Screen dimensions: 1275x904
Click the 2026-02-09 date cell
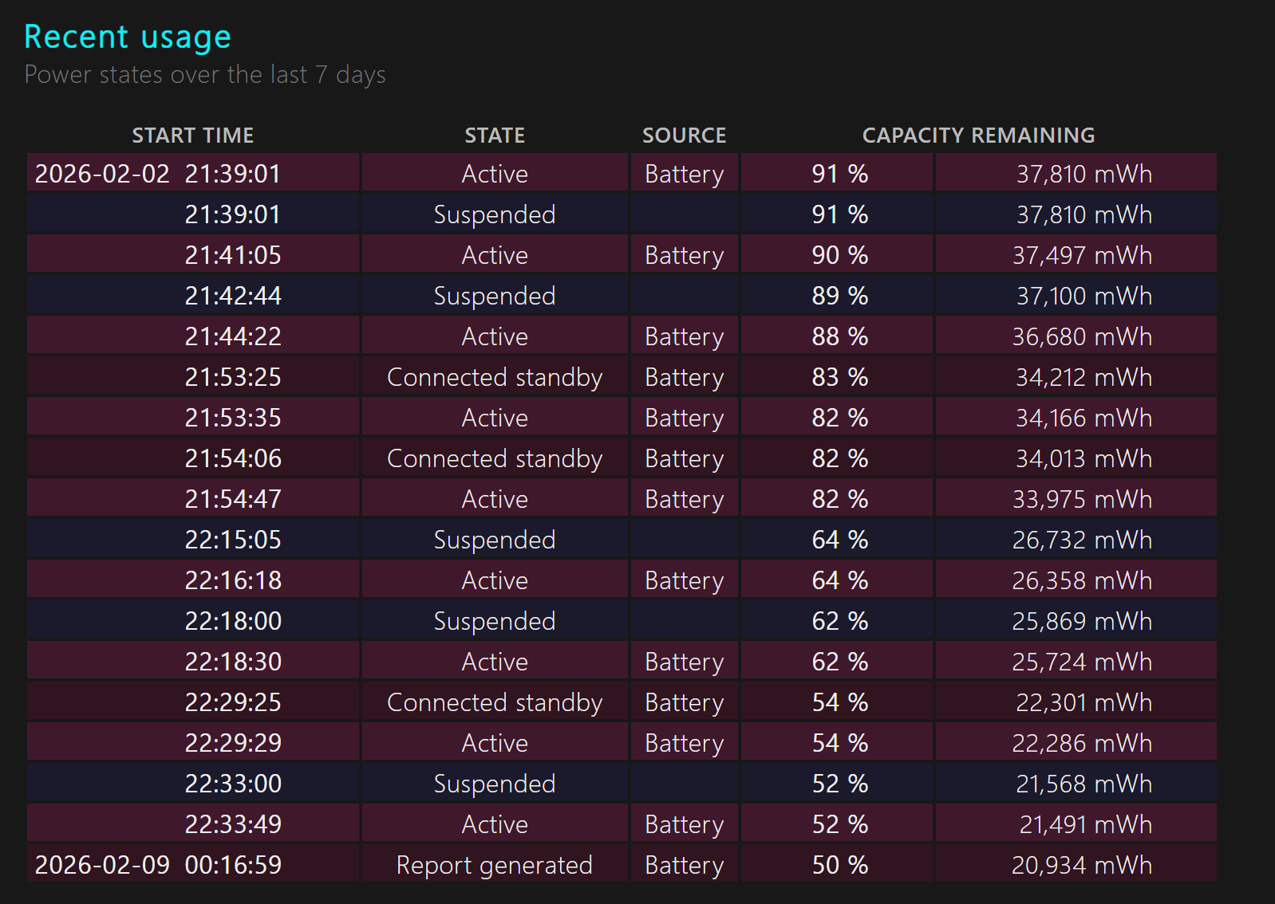click(x=102, y=865)
